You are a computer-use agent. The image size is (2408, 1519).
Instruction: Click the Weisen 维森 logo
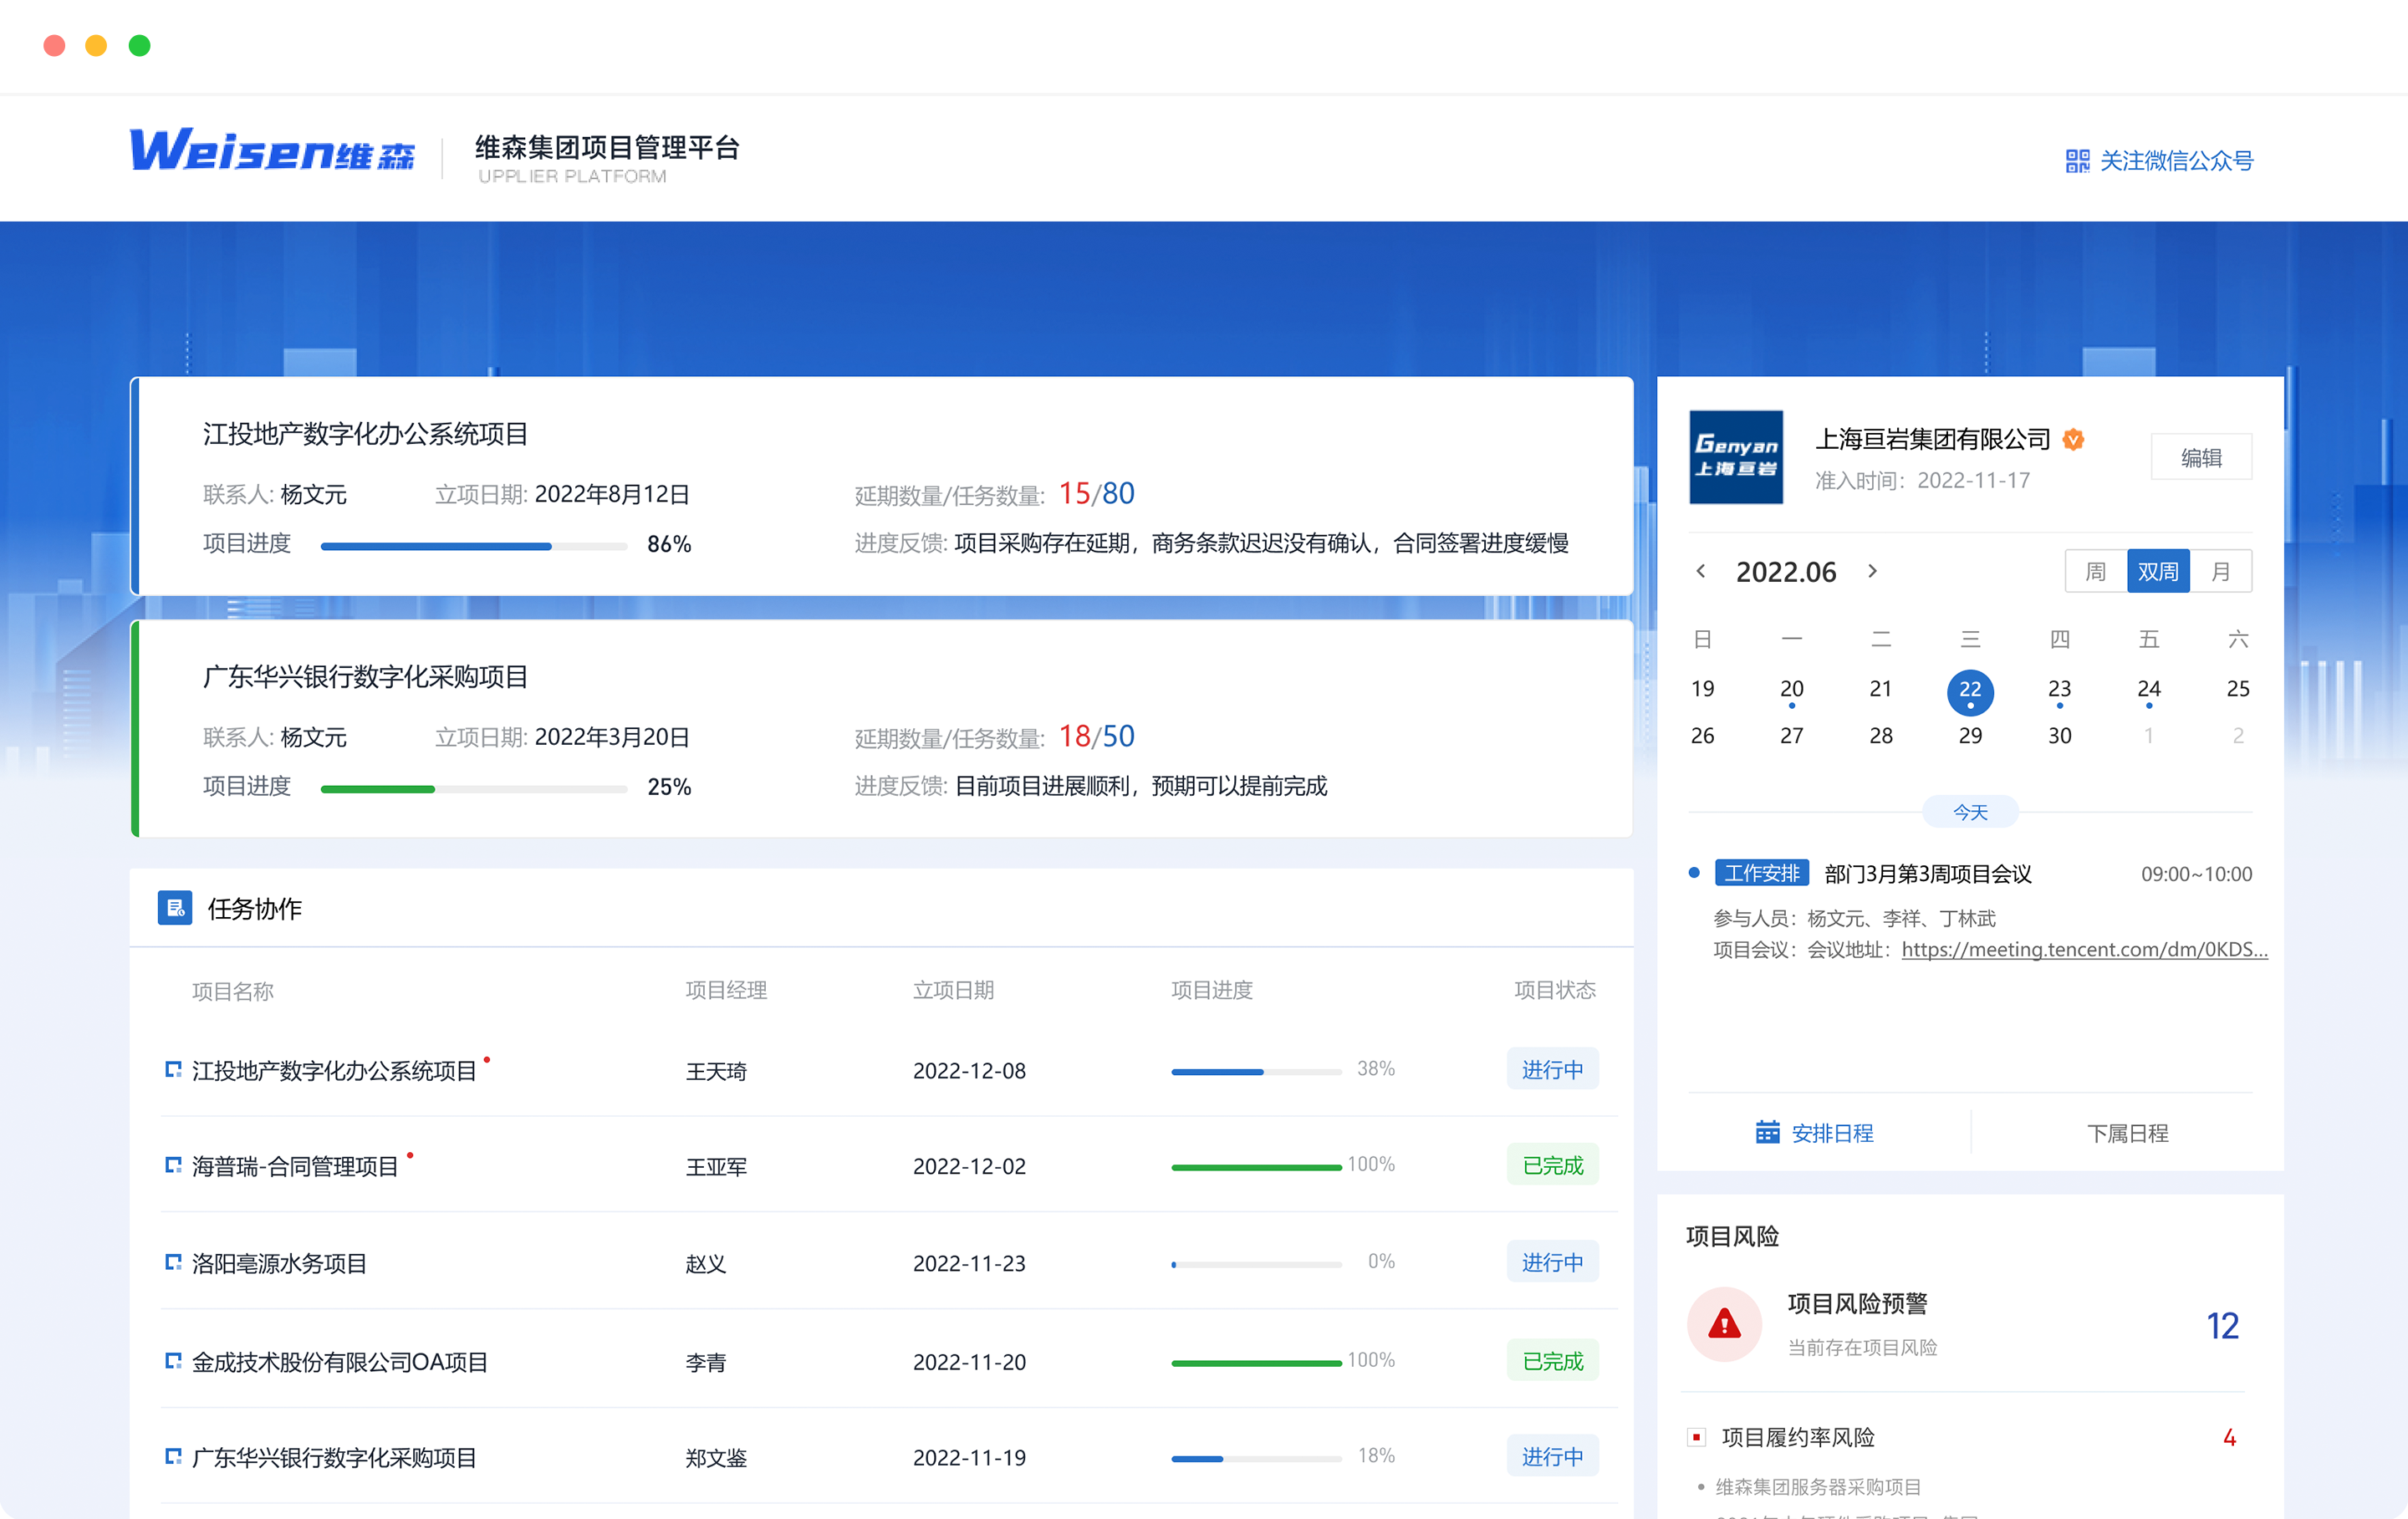click(x=272, y=150)
